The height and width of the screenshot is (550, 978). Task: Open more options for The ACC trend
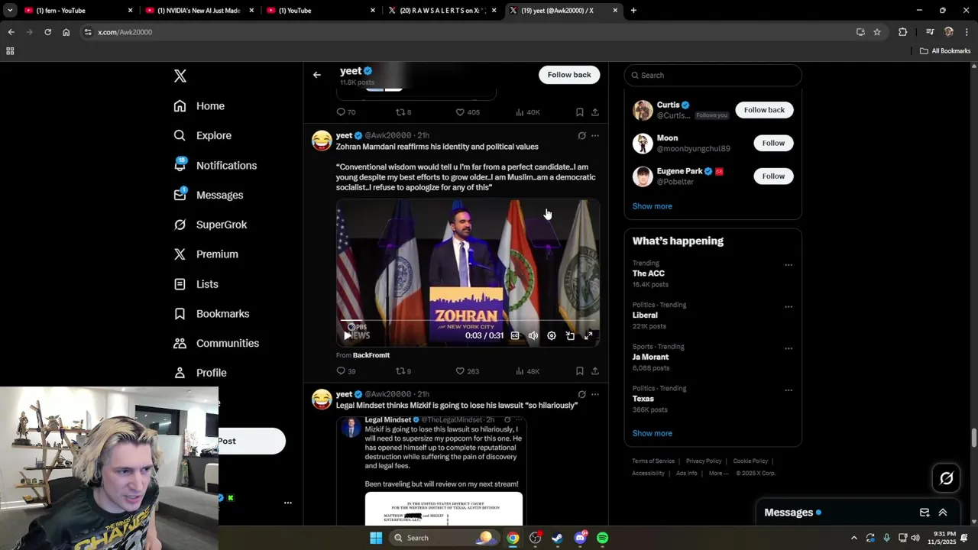tap(789, 265)
